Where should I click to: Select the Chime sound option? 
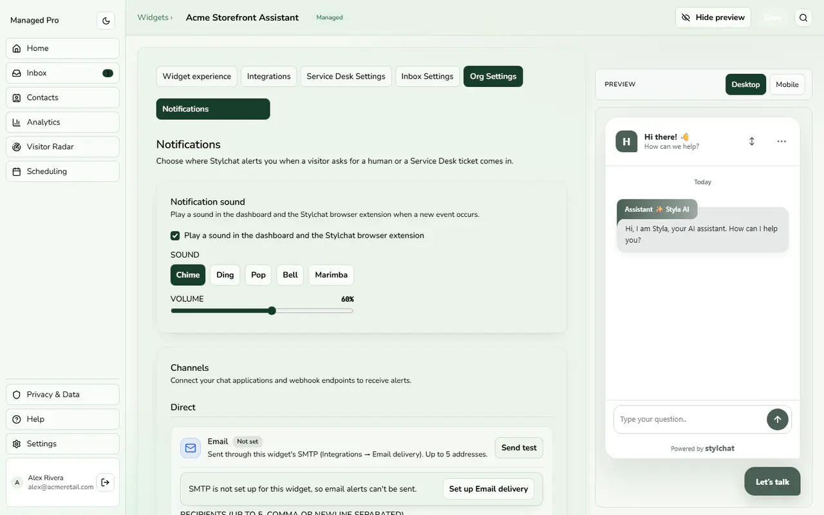pyautogui.click(x=188, y=275)
